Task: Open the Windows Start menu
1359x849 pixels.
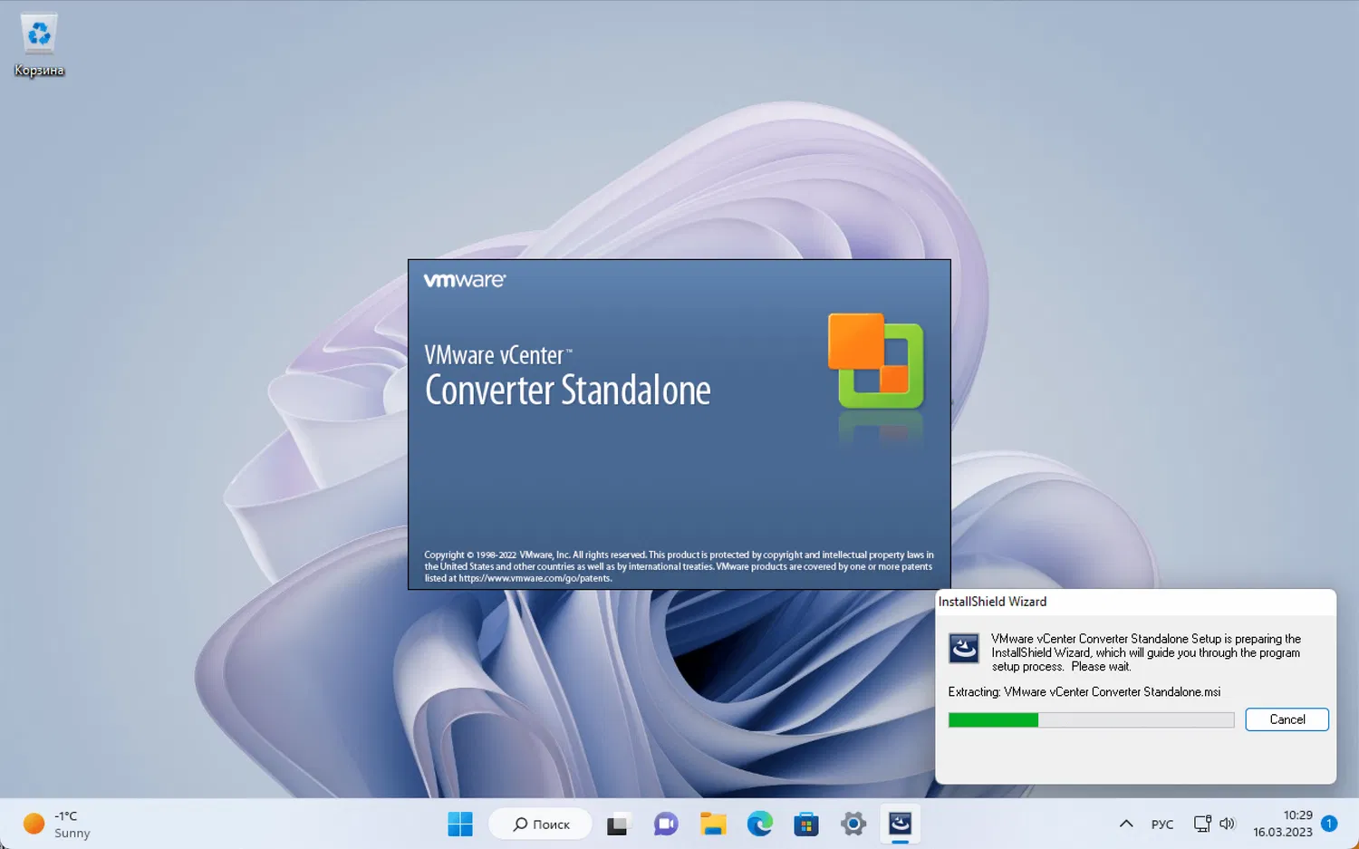Action: click(460, 824)
